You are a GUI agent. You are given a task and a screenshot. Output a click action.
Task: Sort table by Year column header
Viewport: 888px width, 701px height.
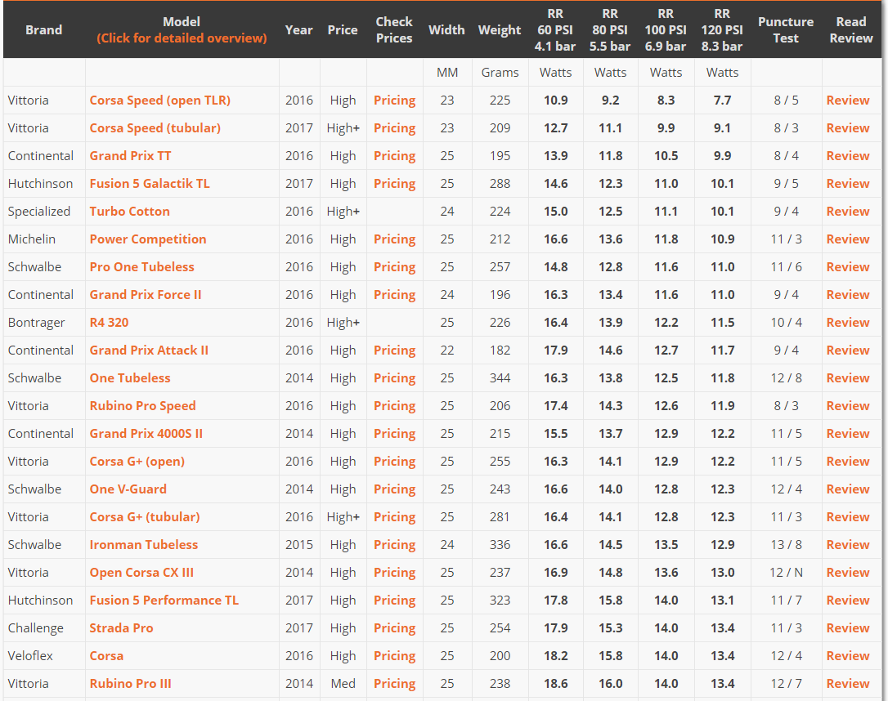298,30
